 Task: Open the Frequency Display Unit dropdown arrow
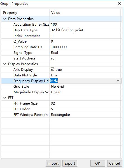118,81
